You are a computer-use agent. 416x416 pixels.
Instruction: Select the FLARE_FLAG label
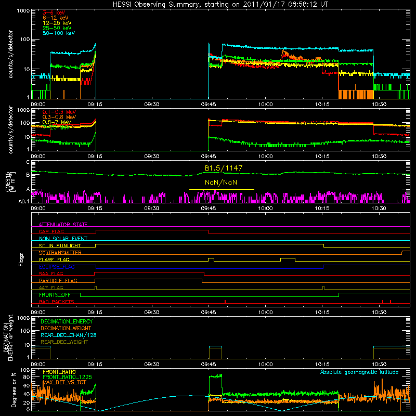click(54, 259)
